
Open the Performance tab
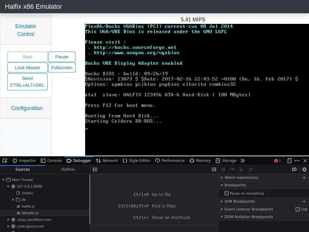pyautogui.click(x=170, y=161)
